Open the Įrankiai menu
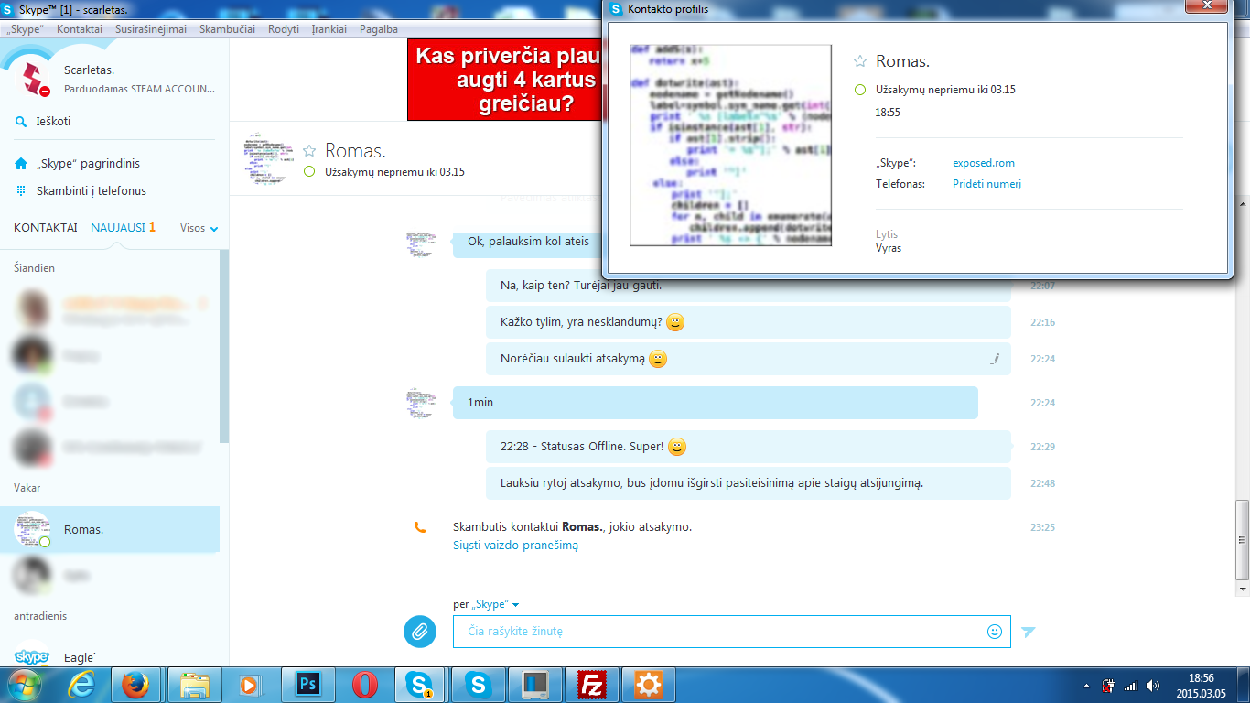The height and width of the screenshot is (703, 1250). click(329, 29)
